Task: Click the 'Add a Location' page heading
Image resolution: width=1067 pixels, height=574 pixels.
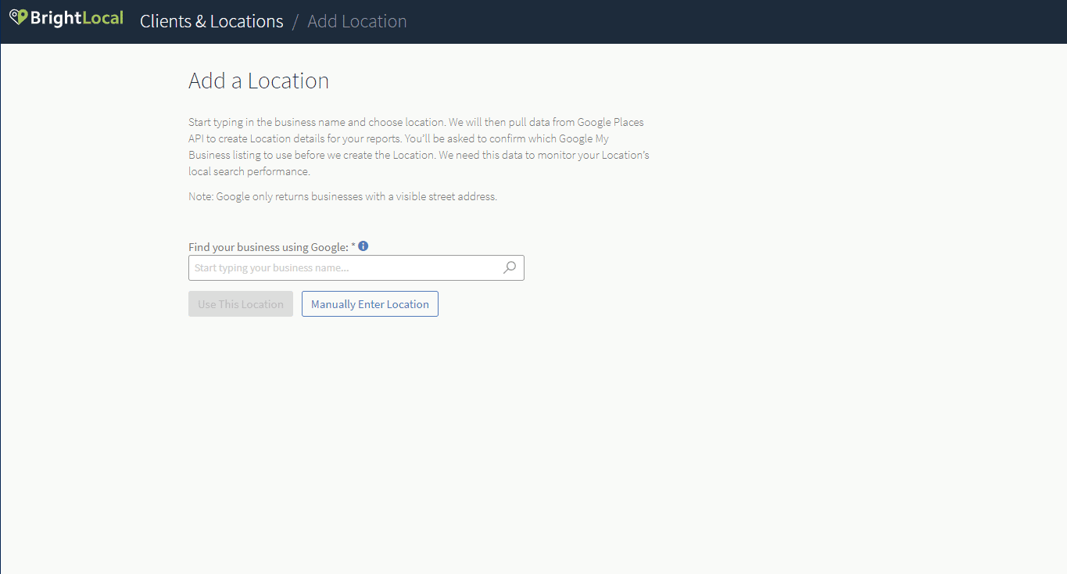Action: tap(258, 81)
